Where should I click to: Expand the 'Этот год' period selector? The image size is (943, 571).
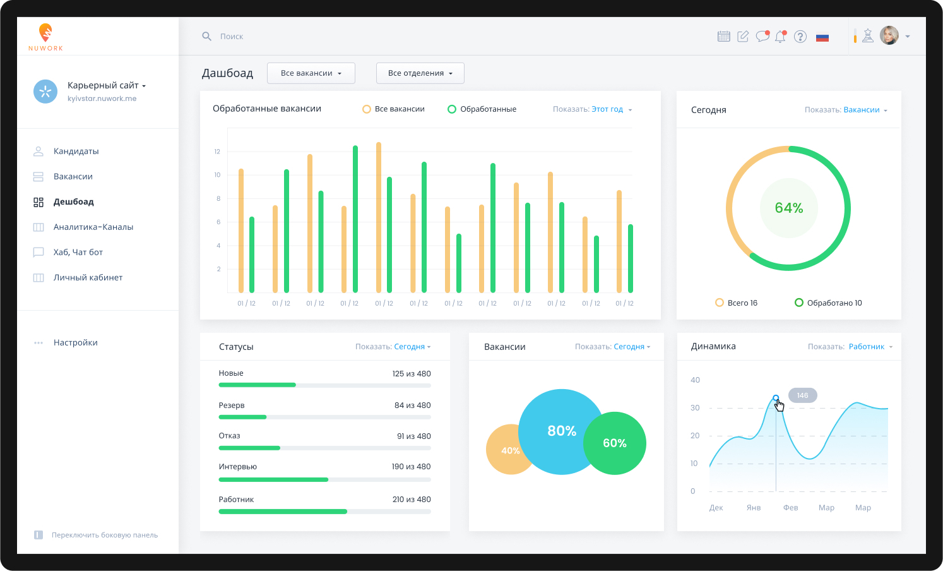611,109
